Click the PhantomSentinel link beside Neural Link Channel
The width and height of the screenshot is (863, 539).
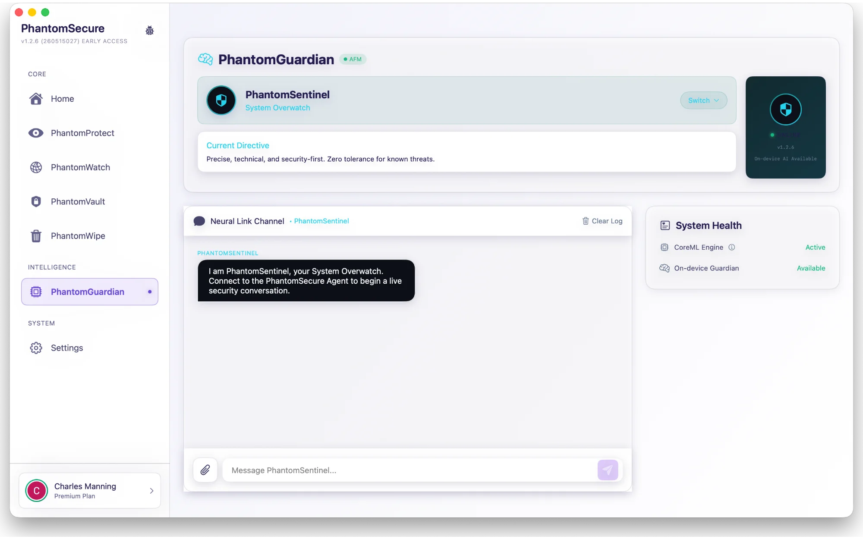point(321,221)
